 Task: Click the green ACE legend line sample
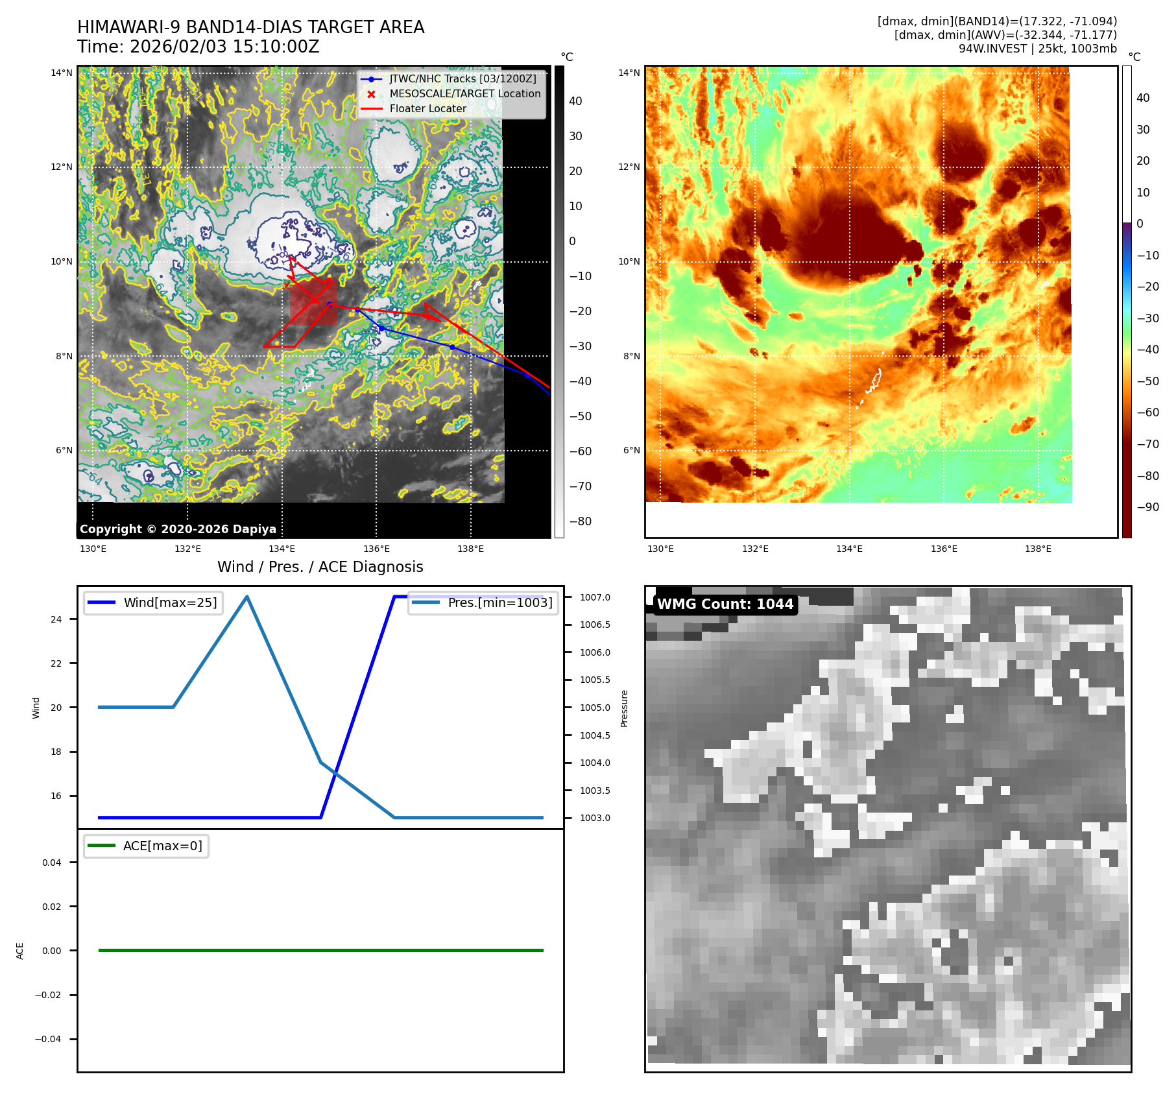click(x=101, y=846)
